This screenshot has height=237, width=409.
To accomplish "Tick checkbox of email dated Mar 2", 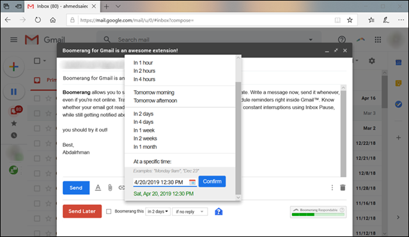I will (37, 128).
